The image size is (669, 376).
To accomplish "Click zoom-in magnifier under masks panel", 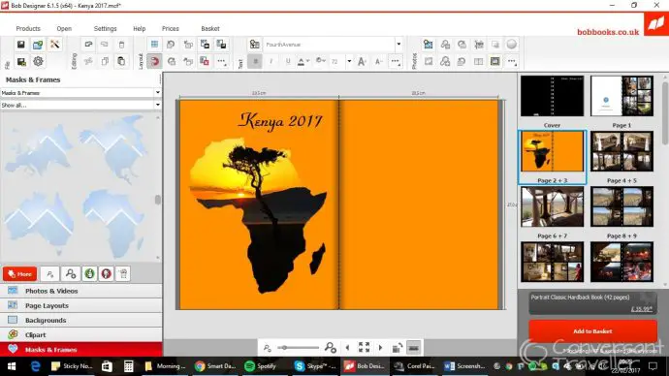I will click(x=71, y=273).
